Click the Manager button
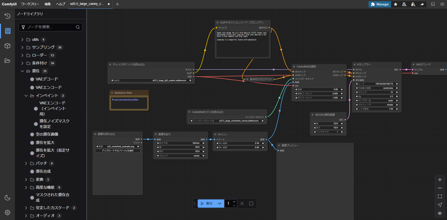Image resolution: width=447 pixels, height=220 pixels. click(380, 4)
